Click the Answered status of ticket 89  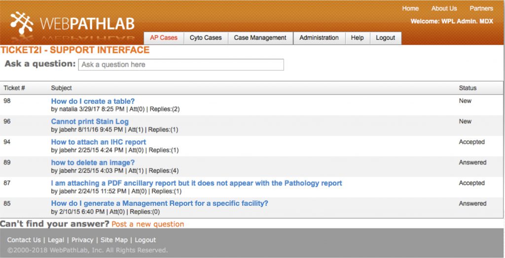(x=472, y=163)
